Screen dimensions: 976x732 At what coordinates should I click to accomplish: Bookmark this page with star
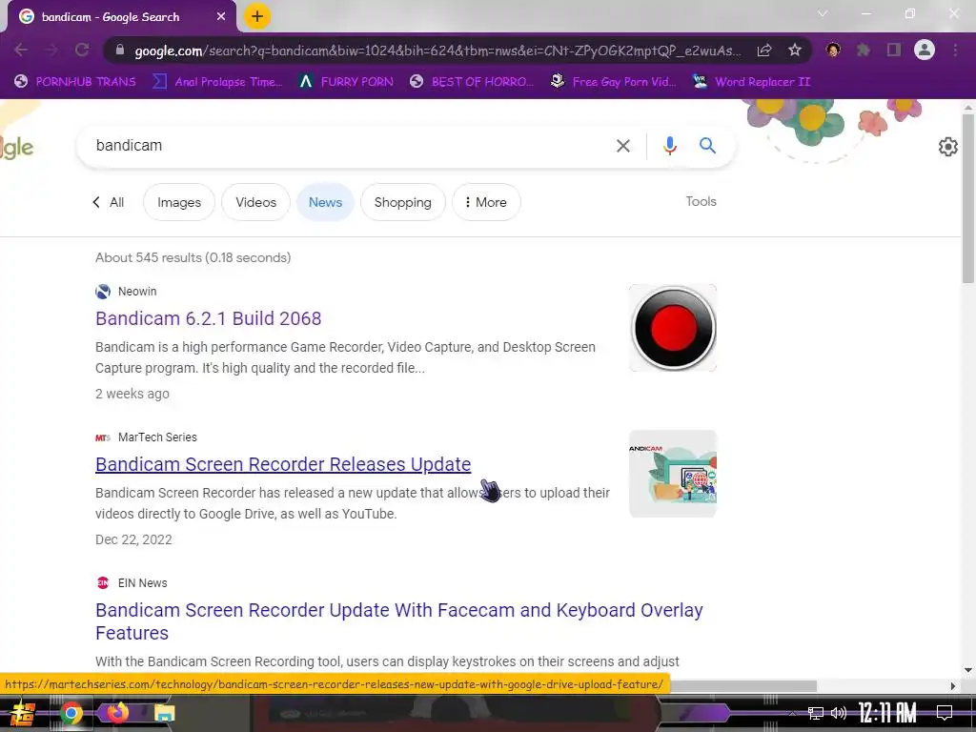(795, 51)
